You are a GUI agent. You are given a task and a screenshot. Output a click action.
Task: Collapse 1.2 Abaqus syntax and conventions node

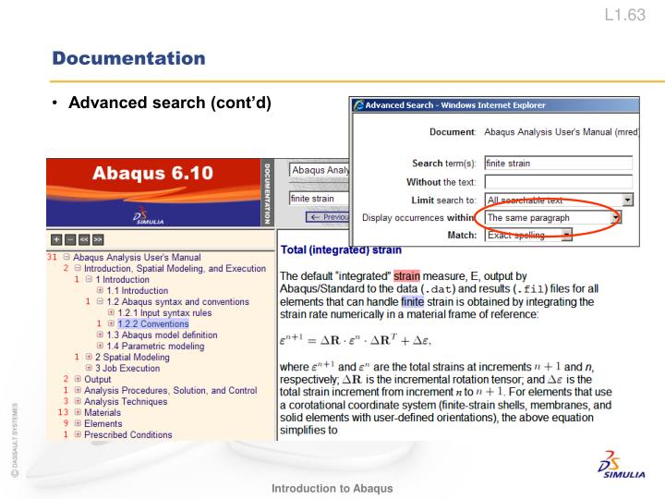(100, 301)
